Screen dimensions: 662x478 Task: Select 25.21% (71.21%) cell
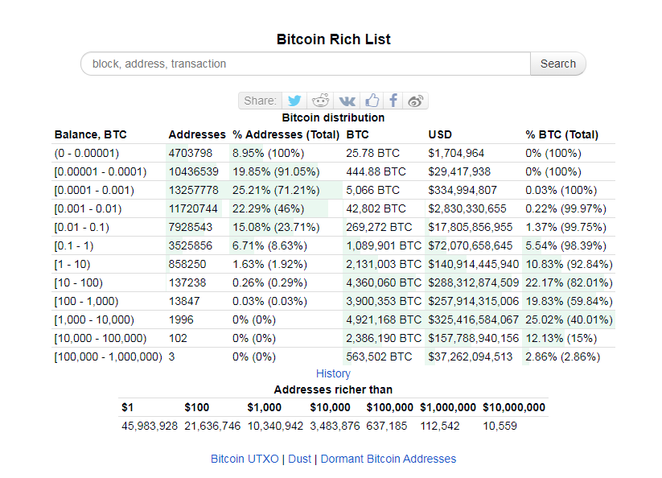[276, 191]
